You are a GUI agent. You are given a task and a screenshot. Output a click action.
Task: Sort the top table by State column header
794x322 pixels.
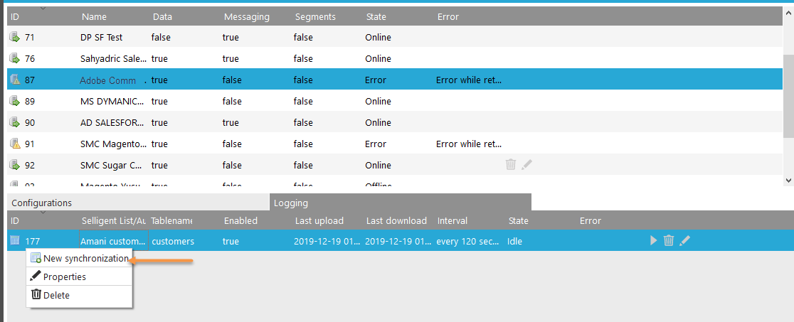point(376,16)
